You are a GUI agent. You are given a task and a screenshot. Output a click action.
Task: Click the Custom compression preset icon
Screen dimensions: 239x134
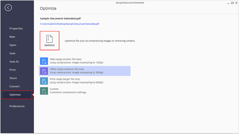pyautogui.click(x=44, y=91)
